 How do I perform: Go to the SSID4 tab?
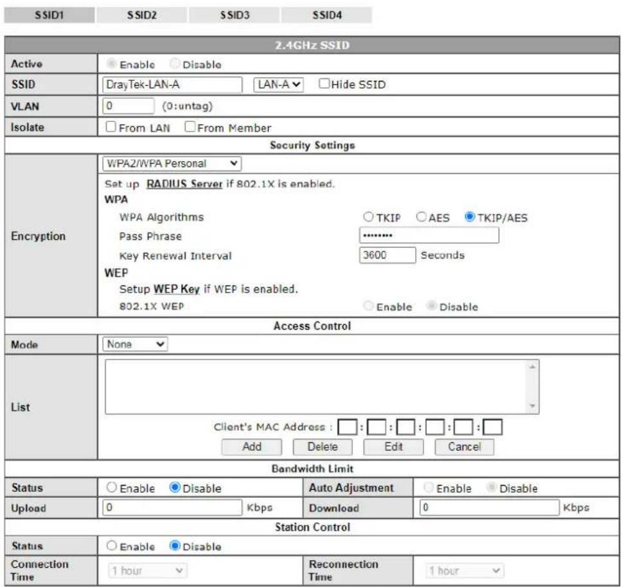pos(327,15)
